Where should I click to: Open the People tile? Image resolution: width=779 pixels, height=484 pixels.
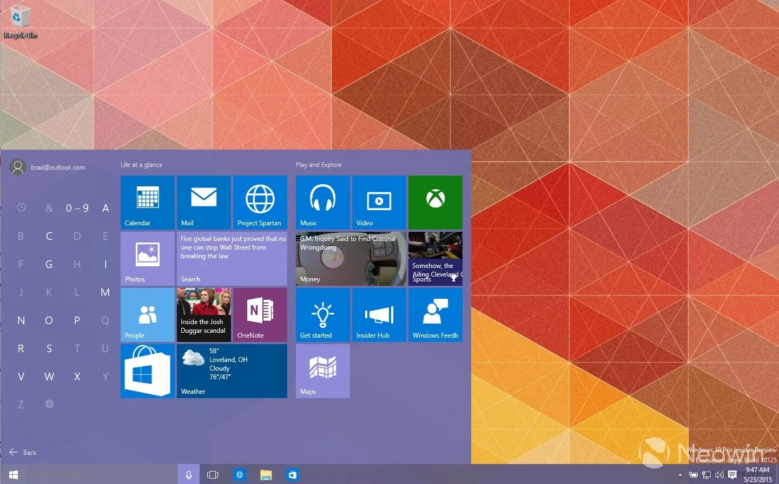tap(148, 315)
